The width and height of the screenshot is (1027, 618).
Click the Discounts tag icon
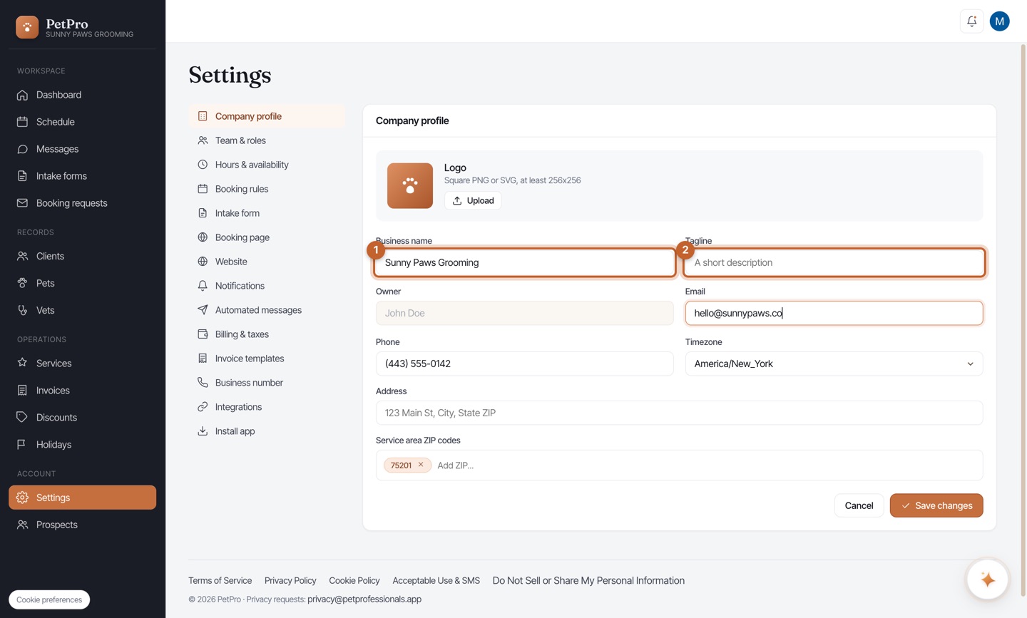pos(22,417)
